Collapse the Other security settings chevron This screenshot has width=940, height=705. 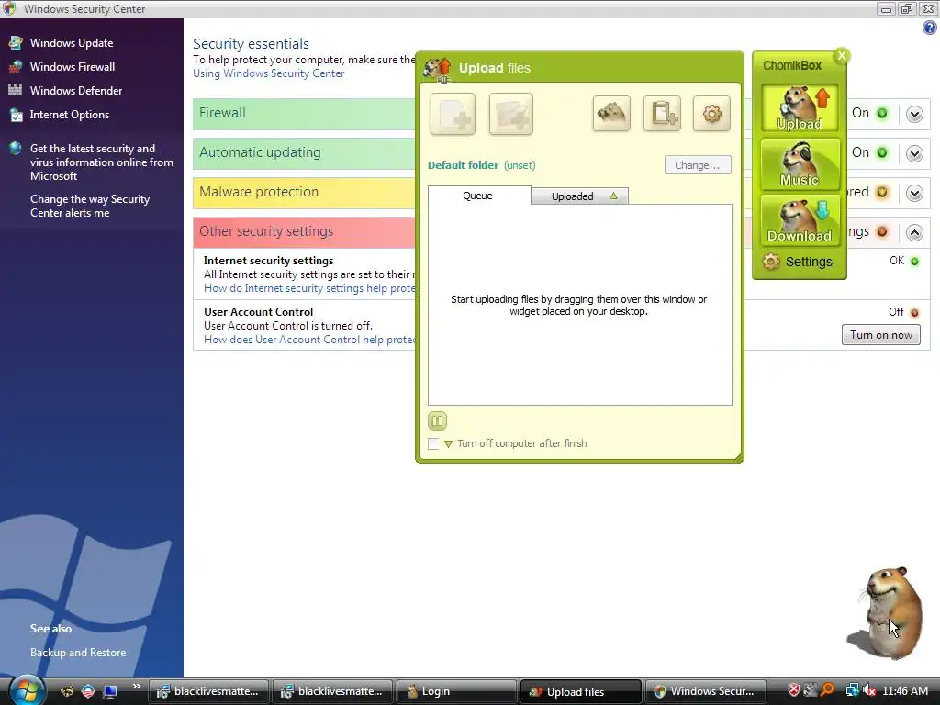[914, 232]
